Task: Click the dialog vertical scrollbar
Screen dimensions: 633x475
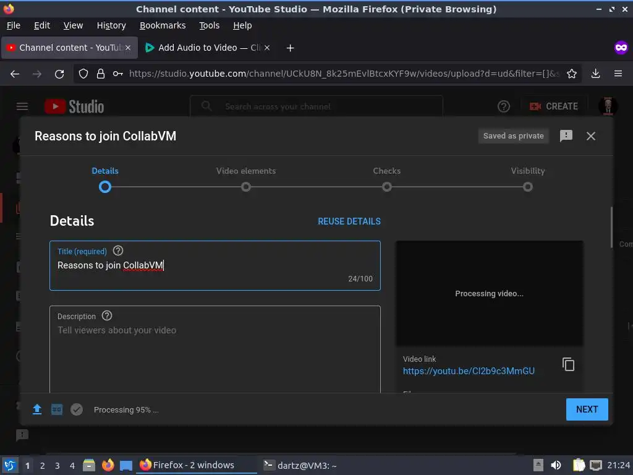Action: coord(611,227)
